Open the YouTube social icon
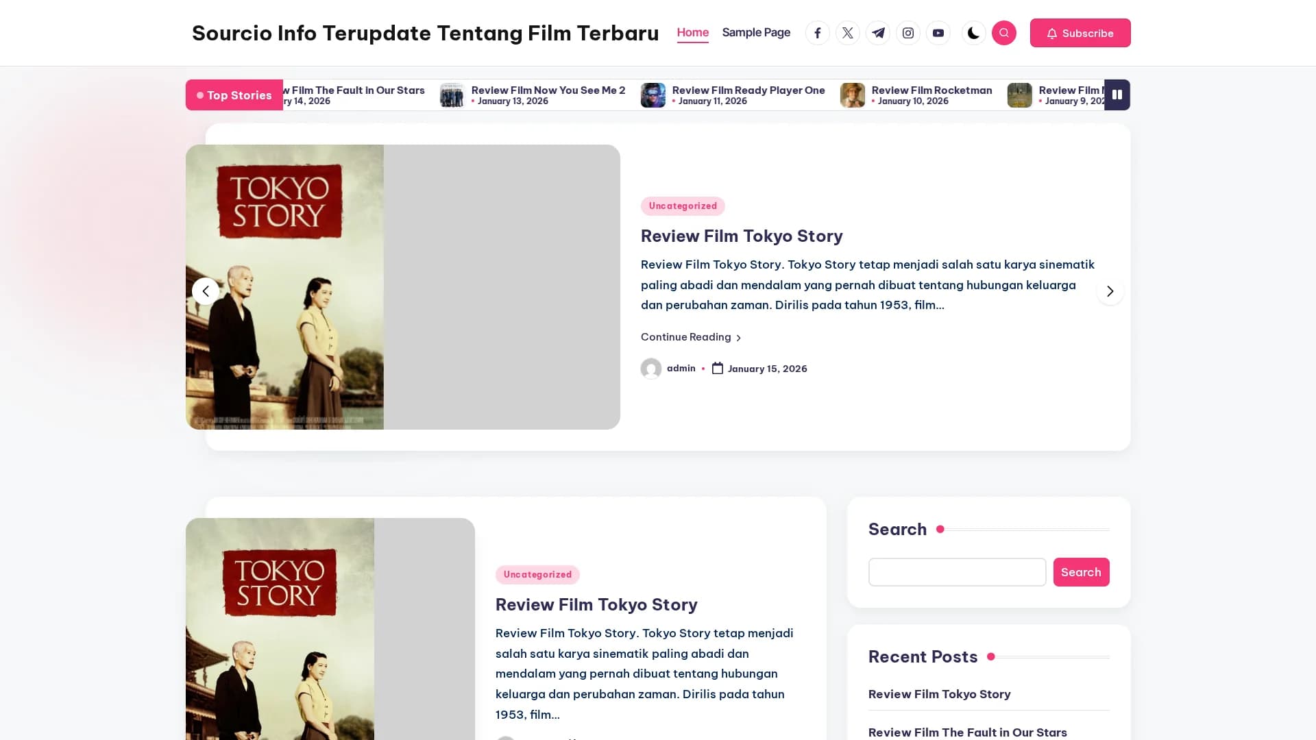1316x740 pixels. (x=938, y=33)
